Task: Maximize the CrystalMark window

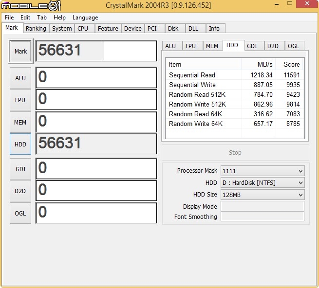Action: (290, 3)
